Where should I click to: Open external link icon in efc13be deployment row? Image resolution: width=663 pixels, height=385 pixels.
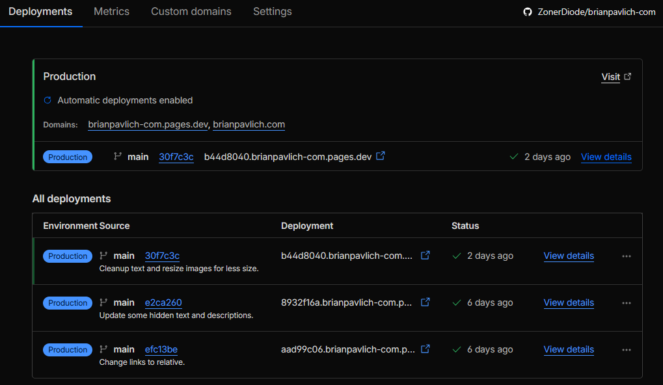(426, 349)
